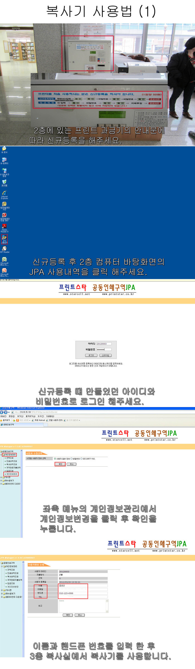
Task: Open the 도구(T) menu in IE
Action: pos(41,416)
